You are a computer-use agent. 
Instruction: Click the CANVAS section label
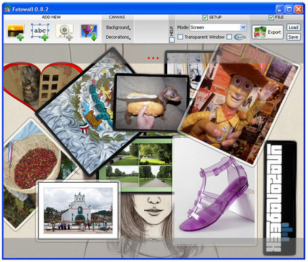(117, 18)
